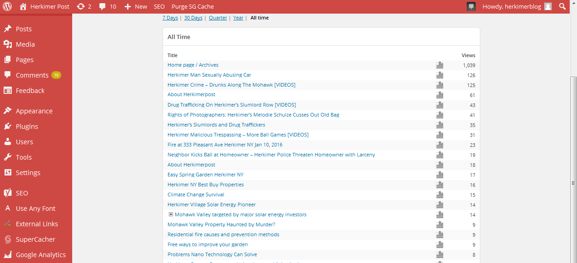This screenshot has height=263, width=577.
Task: Open the Plugins menu label
Action: (x=27, y=127)
